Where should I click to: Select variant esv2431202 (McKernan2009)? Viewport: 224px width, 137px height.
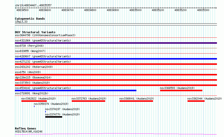click(x=34, y=67)
